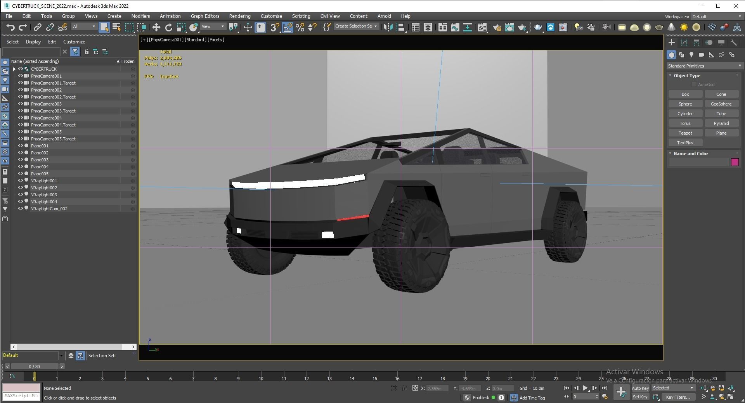Screen dimensions: 745x403
Task: Open the Utilities wrench panel tab
Action: coord(733,43)
